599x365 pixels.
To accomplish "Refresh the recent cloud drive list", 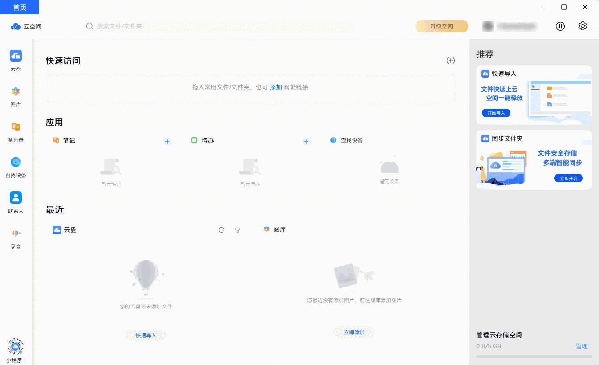I will [x=221, y=230].
